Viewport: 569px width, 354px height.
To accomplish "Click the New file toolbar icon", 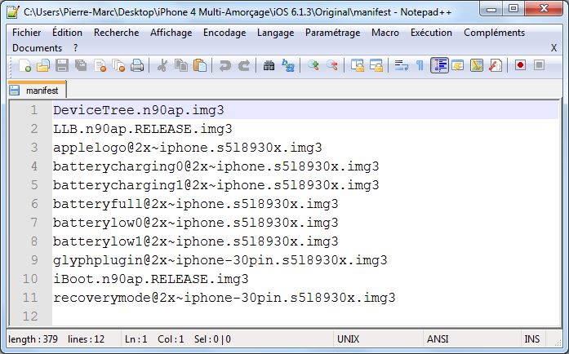I will tap(24, 65).
